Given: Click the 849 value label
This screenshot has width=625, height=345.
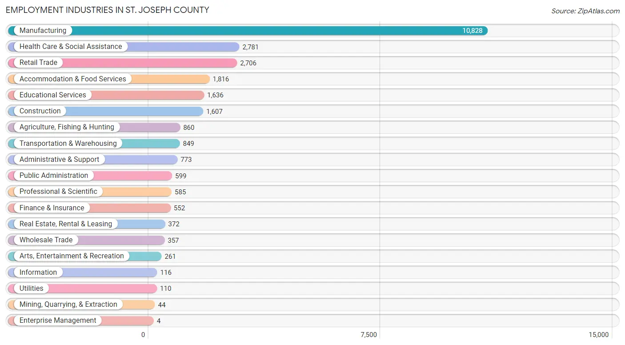Looking at the screenshot, I should click(x=188, y=144).
